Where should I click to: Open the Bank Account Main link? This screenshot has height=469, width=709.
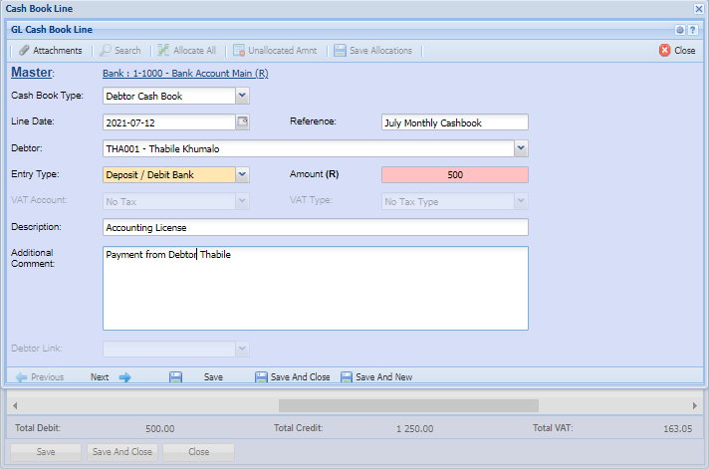(x=185, y=73)
